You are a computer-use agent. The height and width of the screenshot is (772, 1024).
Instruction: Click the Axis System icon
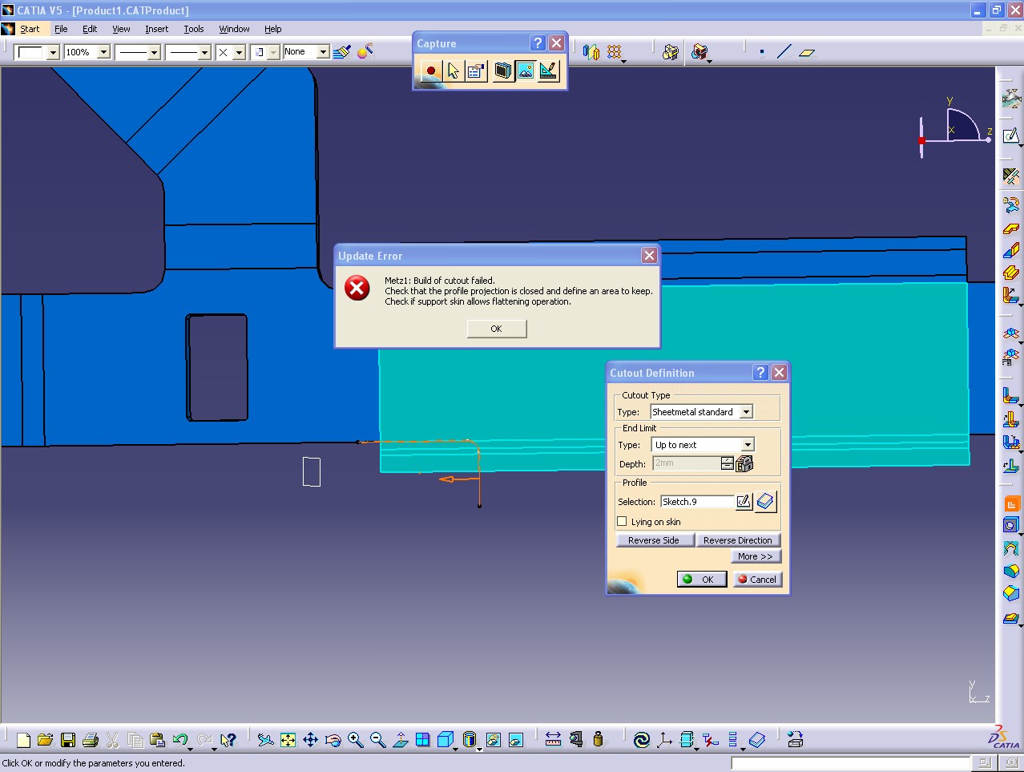pyautogui.click(x=664, y=740)
